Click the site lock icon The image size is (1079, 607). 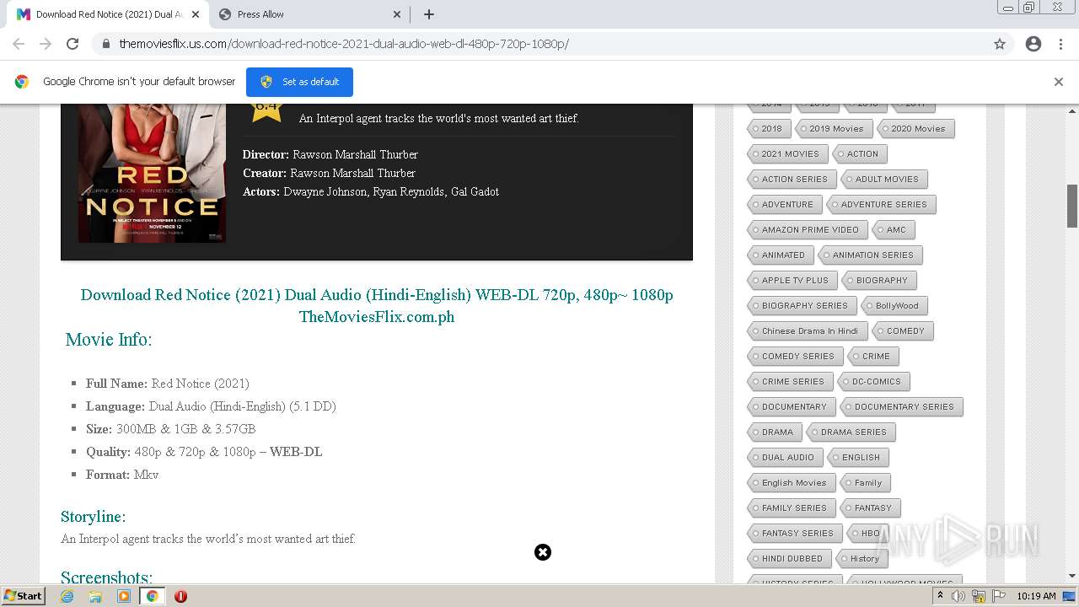[106, 44]
